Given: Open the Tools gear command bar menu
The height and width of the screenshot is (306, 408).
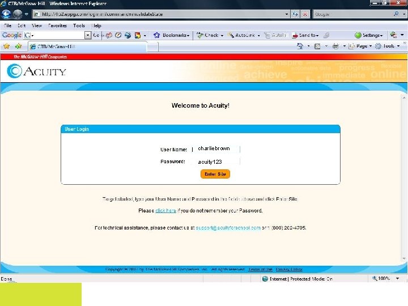Looking at the screenshot, I should 388,46.
